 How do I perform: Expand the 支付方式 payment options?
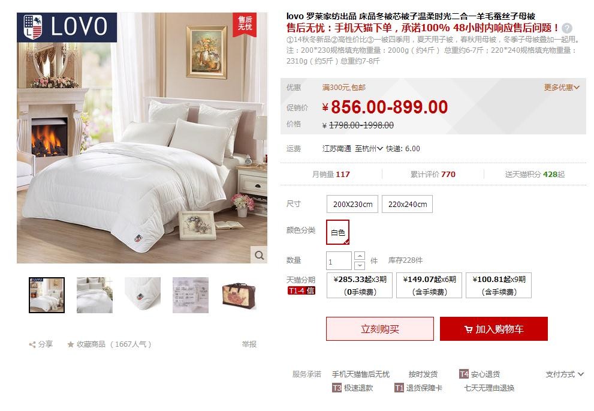click(565, 374)
